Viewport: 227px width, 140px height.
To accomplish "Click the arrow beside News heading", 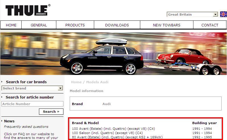I will click(2, 121).
